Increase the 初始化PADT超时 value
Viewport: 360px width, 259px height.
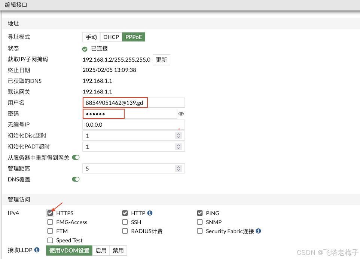179,145
